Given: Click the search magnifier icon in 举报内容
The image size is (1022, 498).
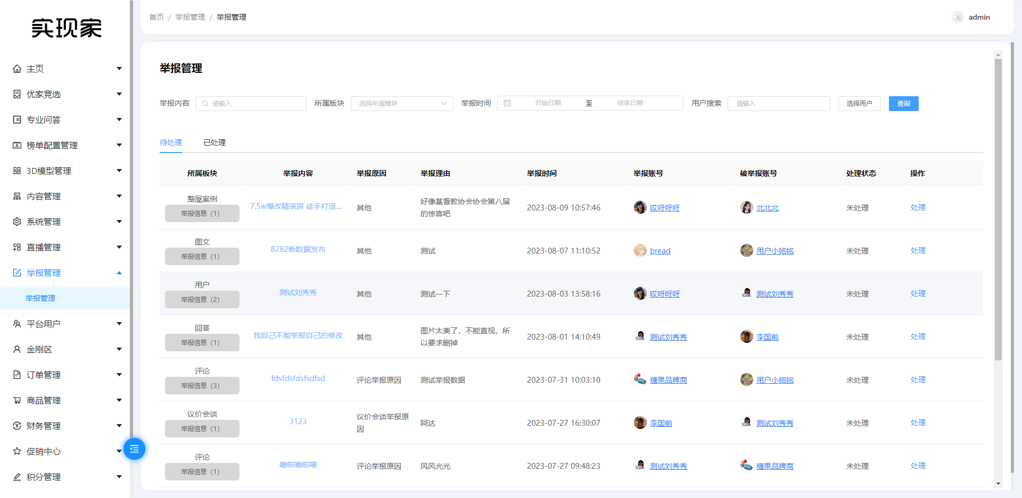Looking at the screenshot, I should coord(205,104).
